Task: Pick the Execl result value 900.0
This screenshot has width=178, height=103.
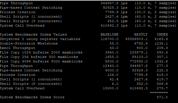Action: coord(142,48)
